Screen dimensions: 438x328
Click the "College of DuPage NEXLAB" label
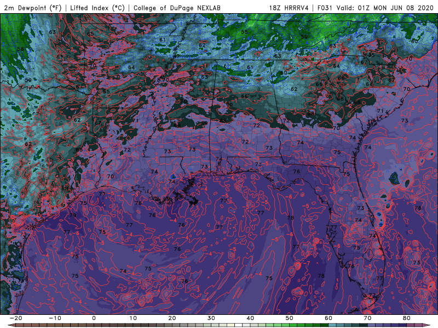(177, 8)
